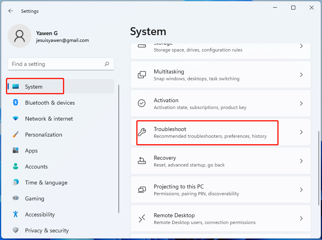Viewport: 322px width, 240px height.
Task: Select the Gaming category
Action: (61, 198)
